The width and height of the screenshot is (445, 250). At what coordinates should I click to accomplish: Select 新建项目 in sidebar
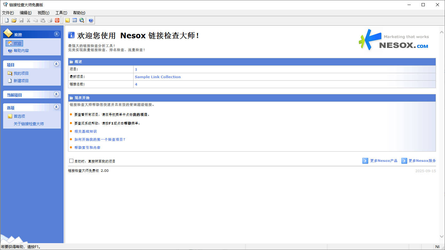pyautogui.click(x=21, y=81)
